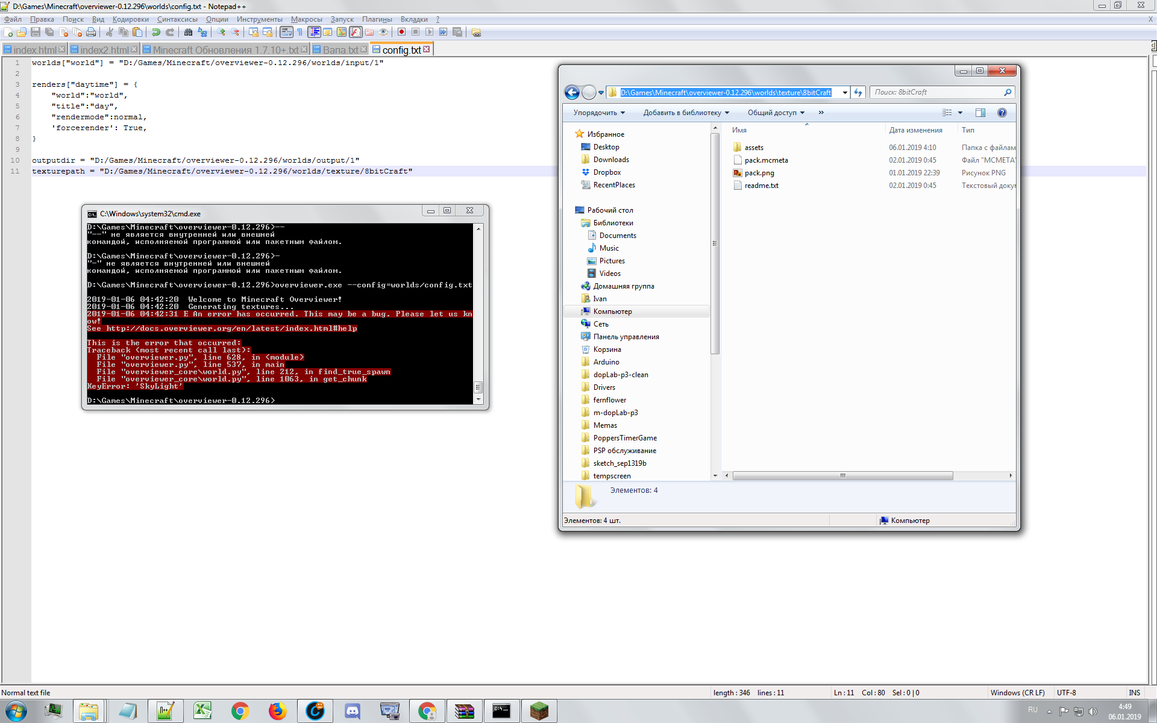Click the Back arrow in Explorer window

coord(572,92)
